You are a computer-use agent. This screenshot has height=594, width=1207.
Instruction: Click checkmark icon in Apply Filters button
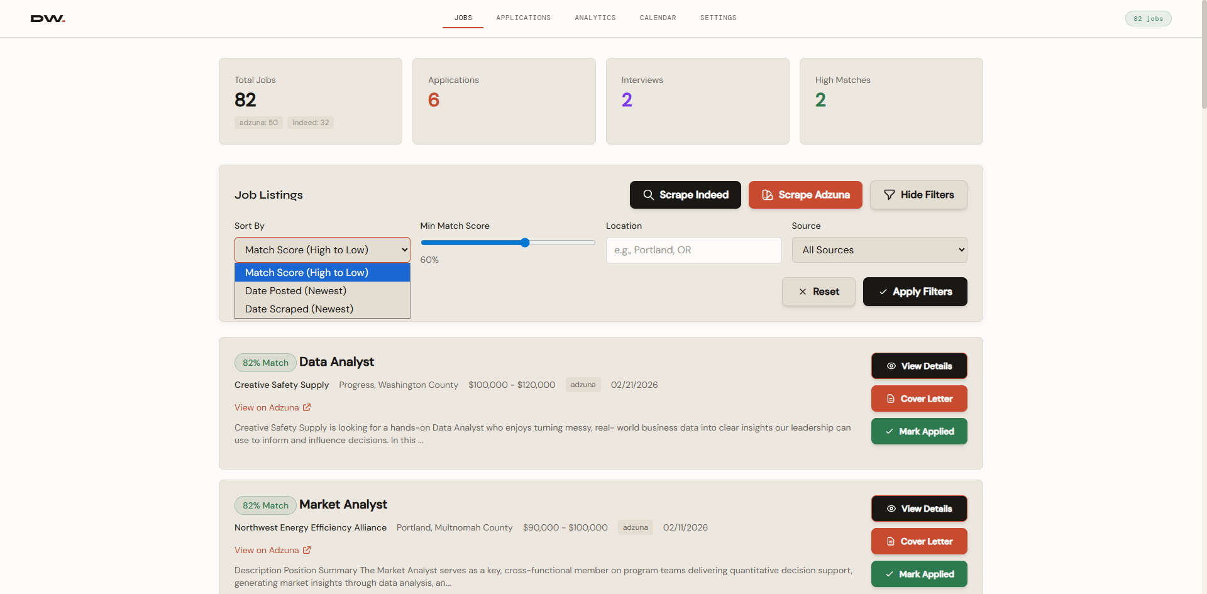[x=883, y=292]
